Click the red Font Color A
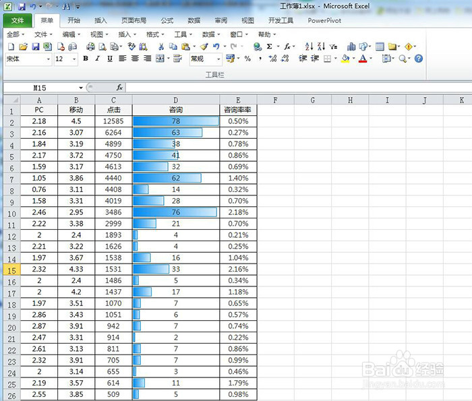 click(x=363, y=59)
